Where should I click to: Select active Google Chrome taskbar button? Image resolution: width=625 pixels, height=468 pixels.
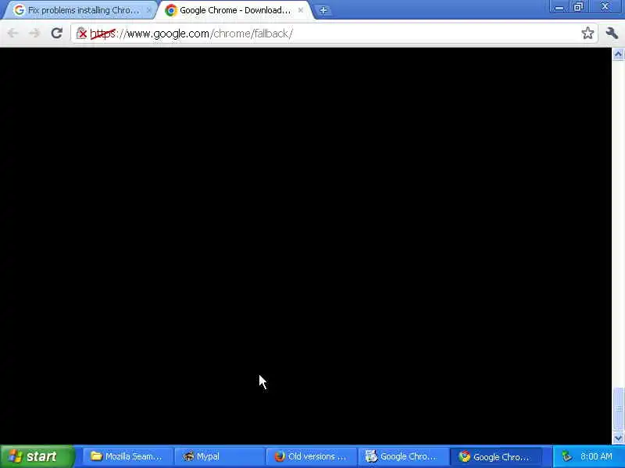(x=495, y=456)
